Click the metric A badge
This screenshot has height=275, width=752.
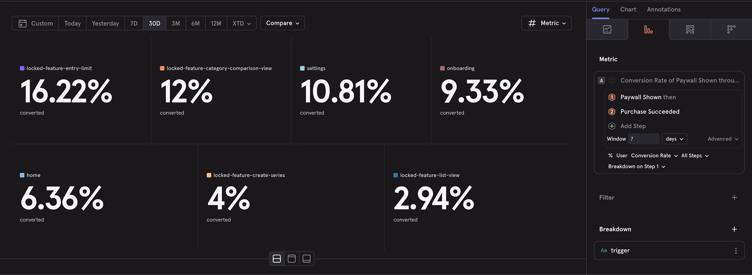(602, 81)
